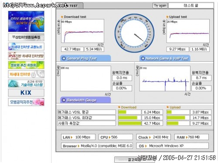The image size is (218, 163).
Task: Click the Download test graph
Action: (82, 31)
